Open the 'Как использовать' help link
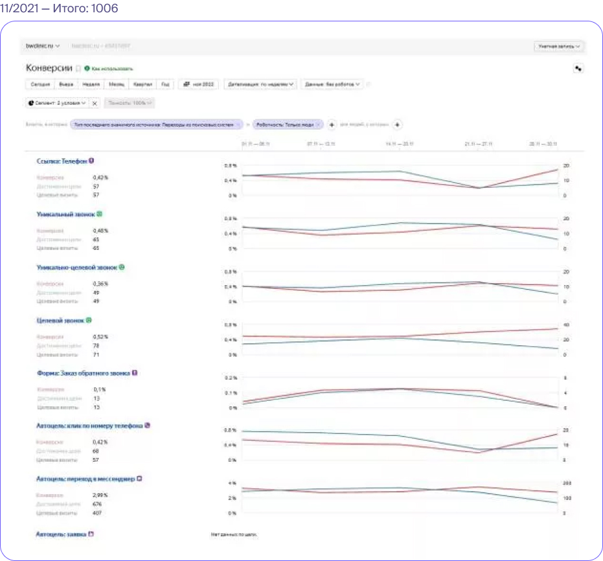This screenshot has height=561, width=603. pos(109,69)
